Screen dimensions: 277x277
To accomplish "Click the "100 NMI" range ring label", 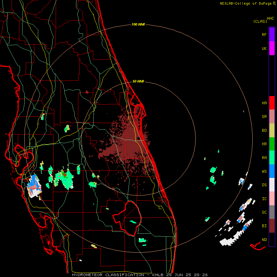I will [138, 24].
